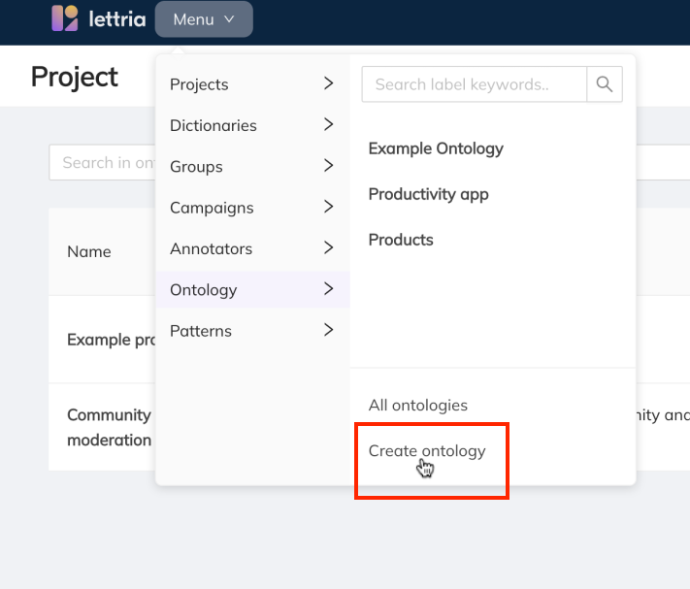Expand the Projects chevron arrow
Screen dimensions: 690x589
[x=328, y=83]
